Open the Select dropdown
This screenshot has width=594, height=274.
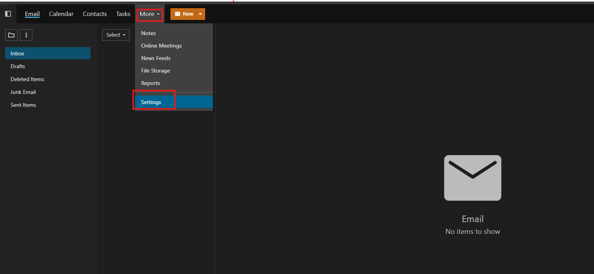(x=116, y=35)
